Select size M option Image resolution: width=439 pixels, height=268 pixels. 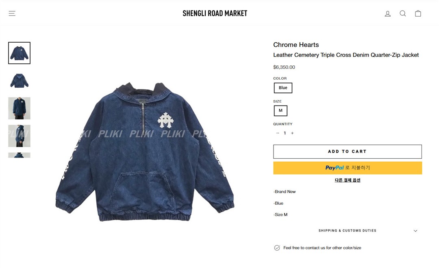coord(280,110)
